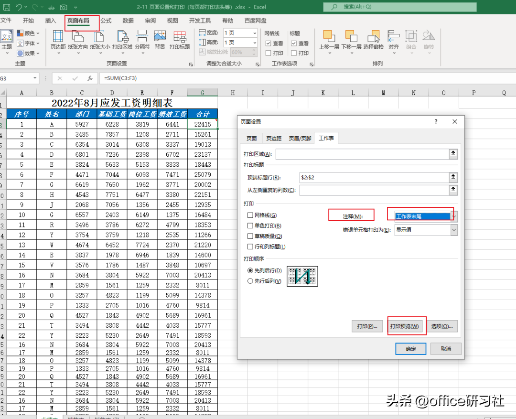Open Page Setup dialog launcher in ribbon
This screenshot has width=516, height=419.
pos(191,64)
